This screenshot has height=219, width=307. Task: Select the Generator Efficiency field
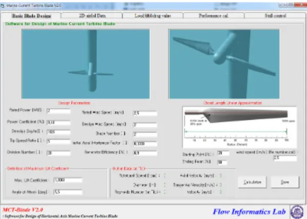tap(145, 153)
